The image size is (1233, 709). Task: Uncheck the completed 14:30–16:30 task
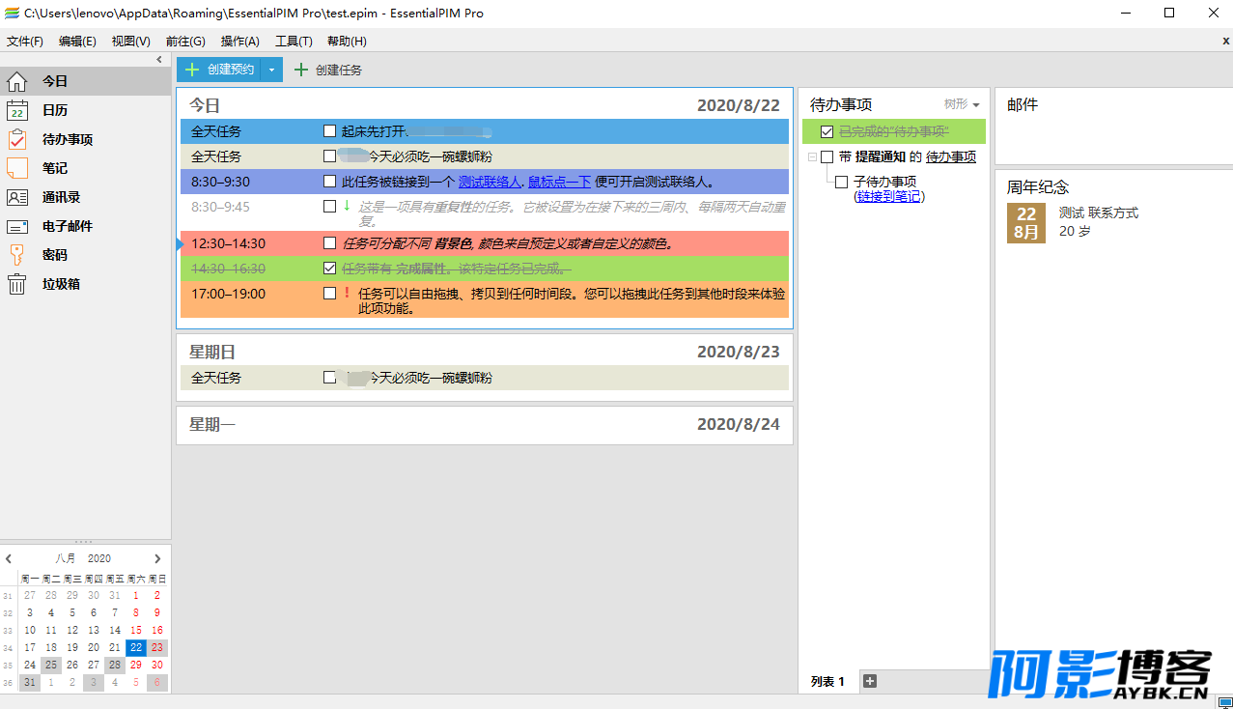point(330,269)
